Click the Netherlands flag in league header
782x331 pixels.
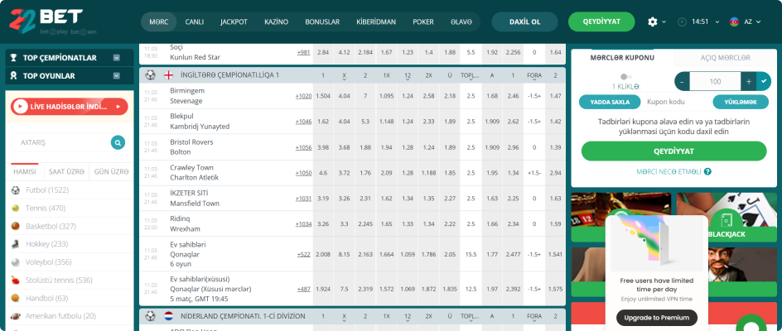pos(168,316)
